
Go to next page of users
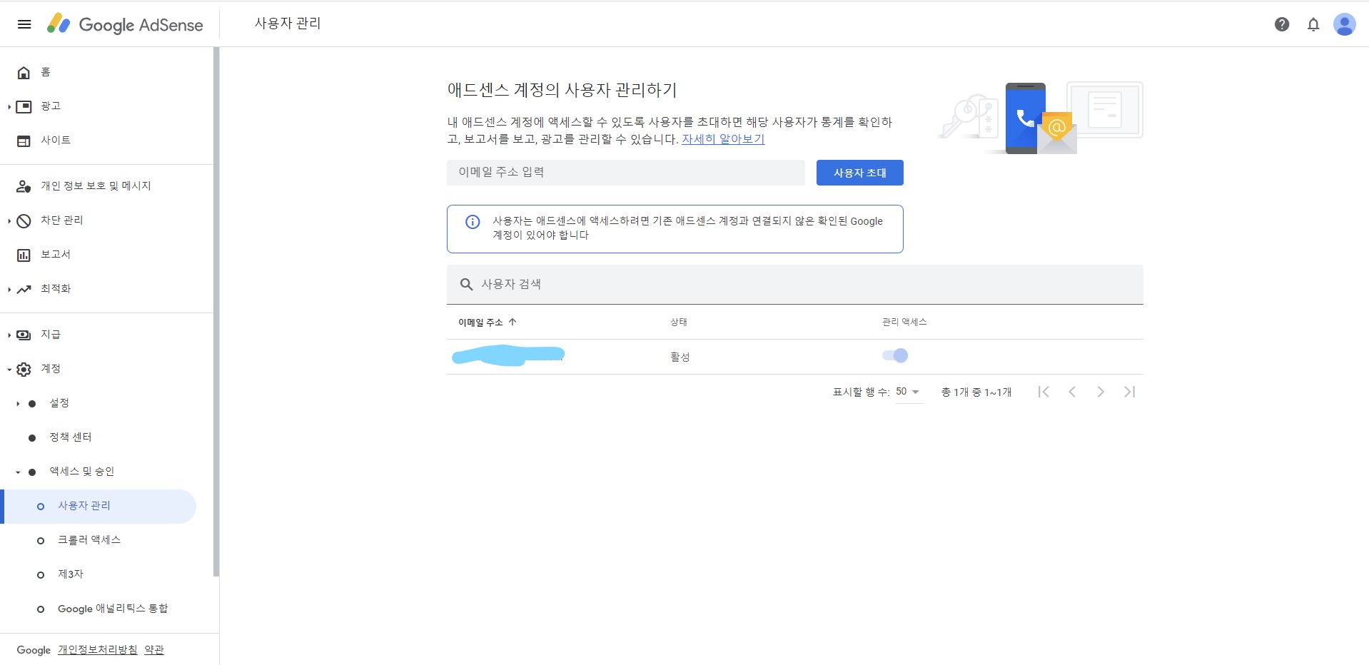pyautogui.click(x=1101, y=392)
